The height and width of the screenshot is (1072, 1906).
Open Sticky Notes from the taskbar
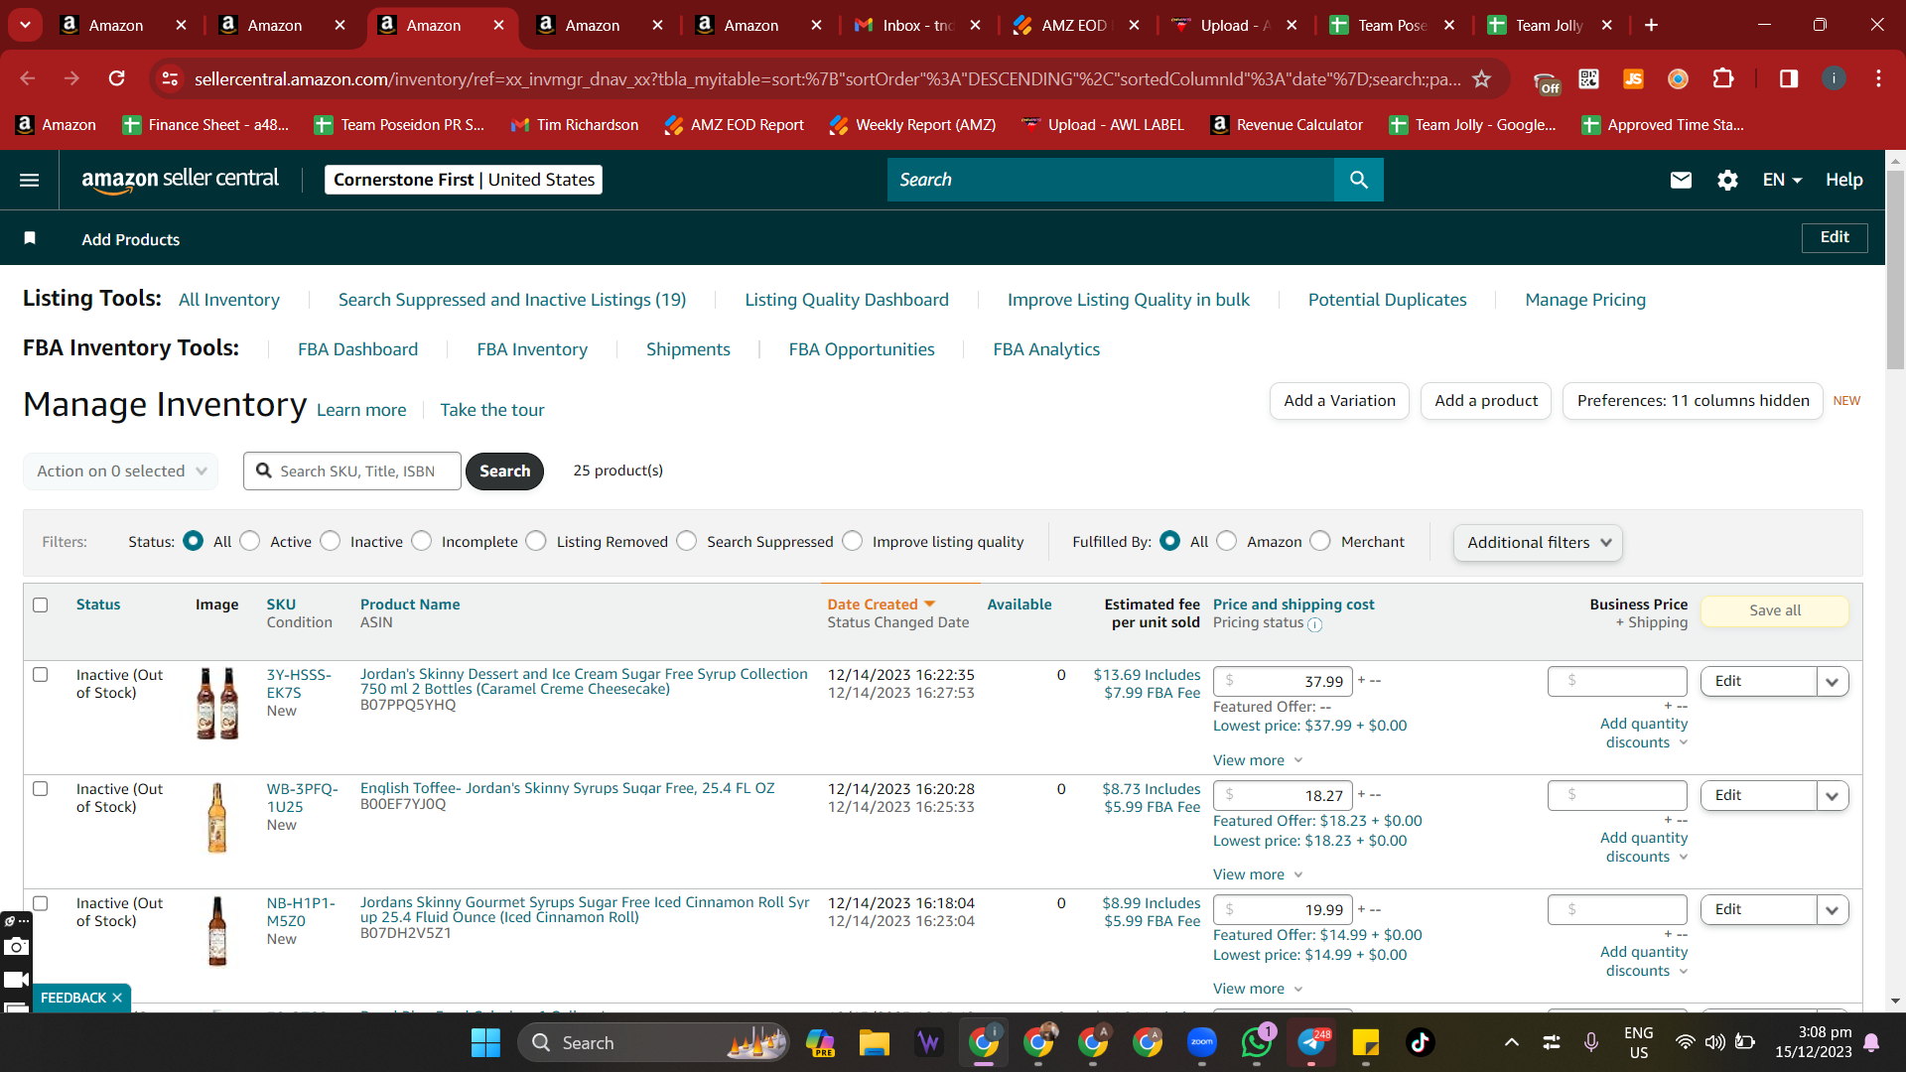click(x=1366, y=1043)
